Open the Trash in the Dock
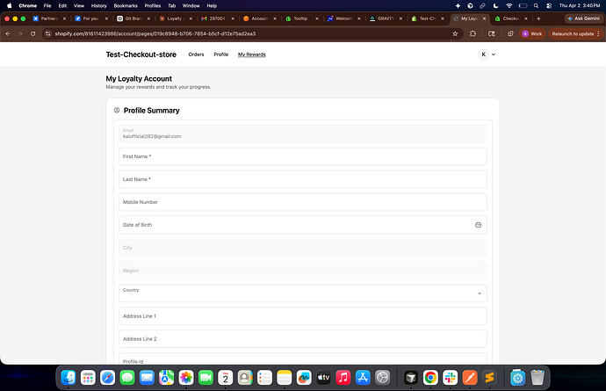This screenshot has height=391, width=606. point(537,378)
